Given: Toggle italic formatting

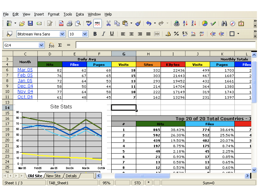Looking at the screenshot, I should point(104,34).
